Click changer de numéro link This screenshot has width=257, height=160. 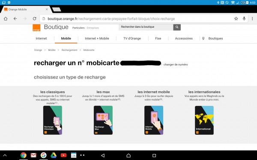176,65
